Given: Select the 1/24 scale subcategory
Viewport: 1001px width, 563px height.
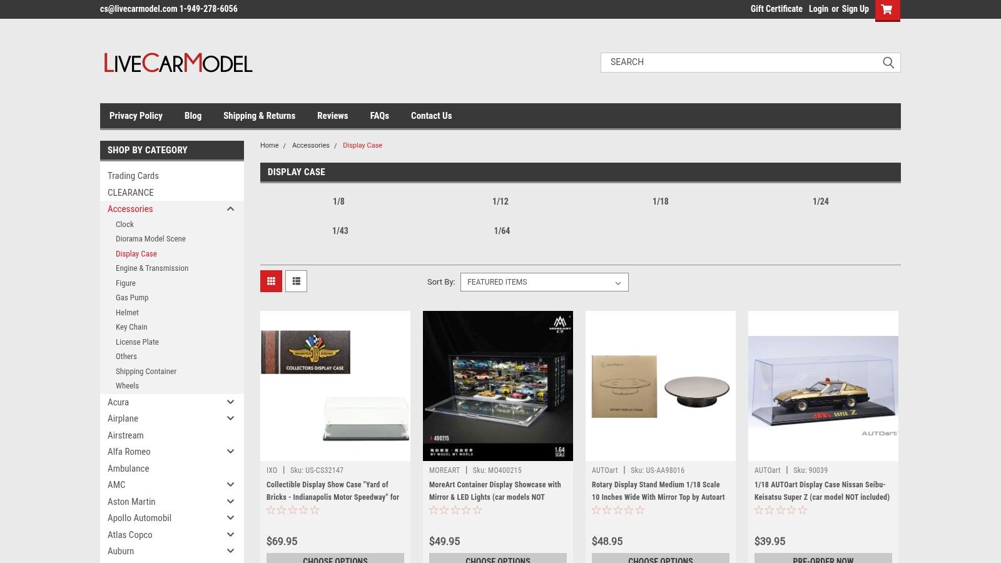Looking at the screenshot, I should click(821, 201).
